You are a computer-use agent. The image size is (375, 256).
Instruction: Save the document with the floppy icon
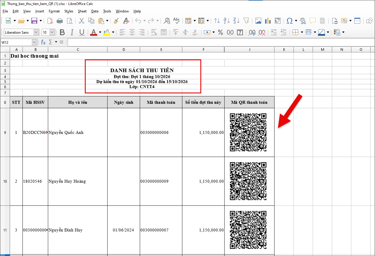[34, 21]
